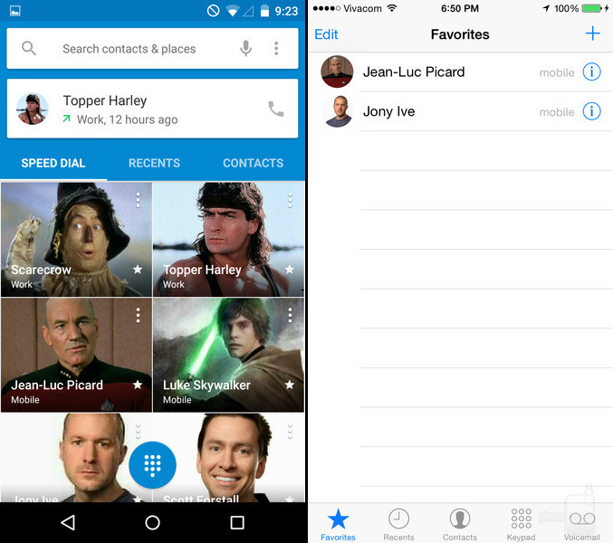Viewport: 613px width, 543px height.
Task: Tap the Favorites title in iOS header
Action: click(460, 34)
